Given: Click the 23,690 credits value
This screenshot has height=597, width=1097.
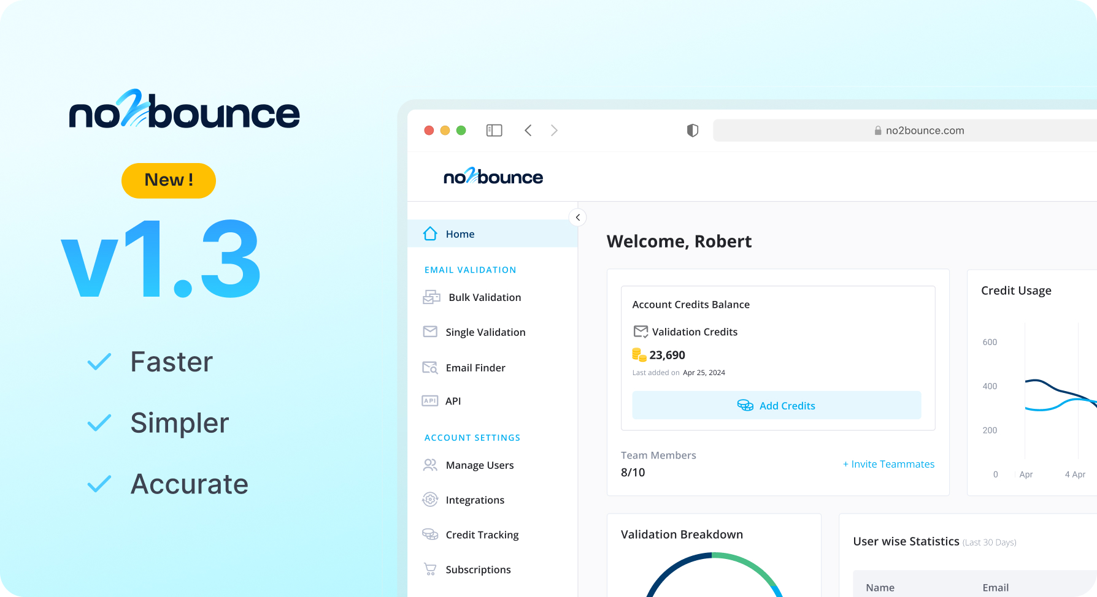Looking at the screenshot, I should click(x=668, y=355).
